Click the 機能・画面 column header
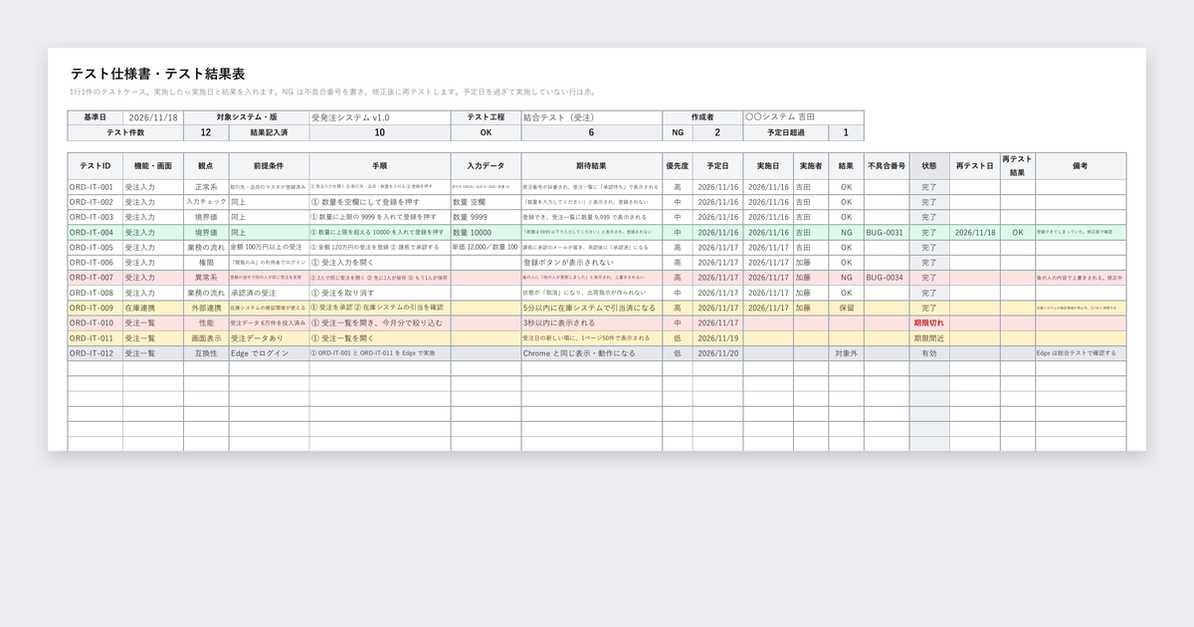Image resolution: width=1194 pixels, height=627 pixels. 153,166
